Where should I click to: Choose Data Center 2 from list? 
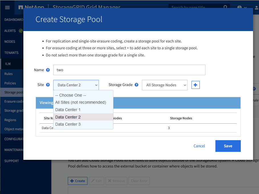(83, 117)
